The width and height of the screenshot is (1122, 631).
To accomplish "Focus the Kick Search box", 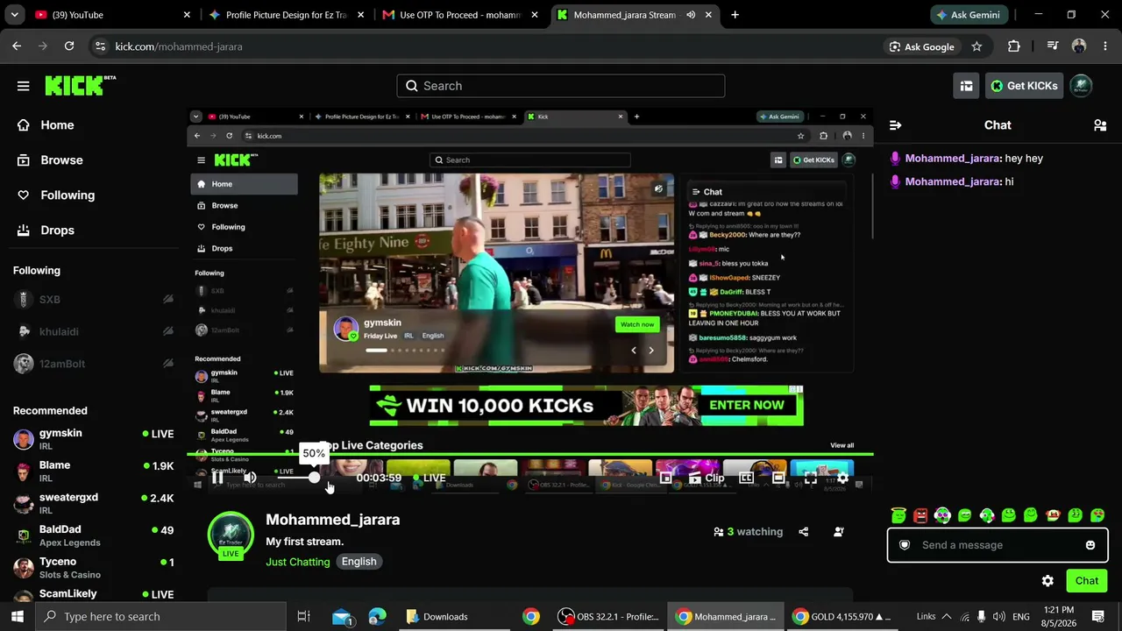I will click(x=561, y=86).
